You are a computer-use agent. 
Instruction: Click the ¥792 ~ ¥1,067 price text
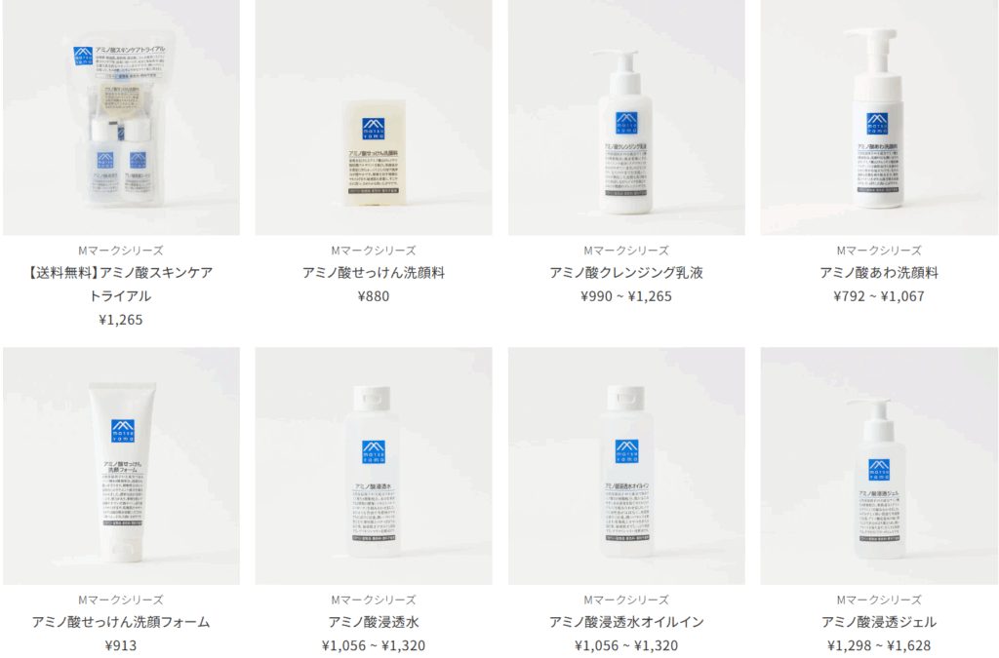click(x=879, y=296)
